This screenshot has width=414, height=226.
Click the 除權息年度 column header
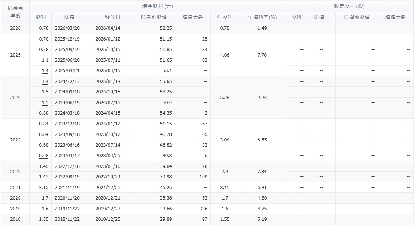click(x=15, y=12)
